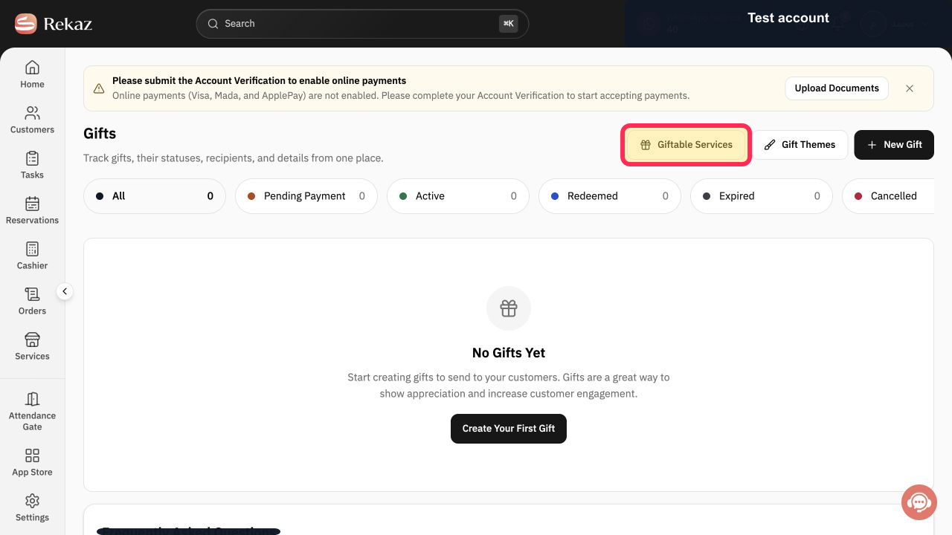Image resolution: width=952 pixels, height=535 pixels.
Task: Click Create Your First Gift
Action: [x=509, y=429]
